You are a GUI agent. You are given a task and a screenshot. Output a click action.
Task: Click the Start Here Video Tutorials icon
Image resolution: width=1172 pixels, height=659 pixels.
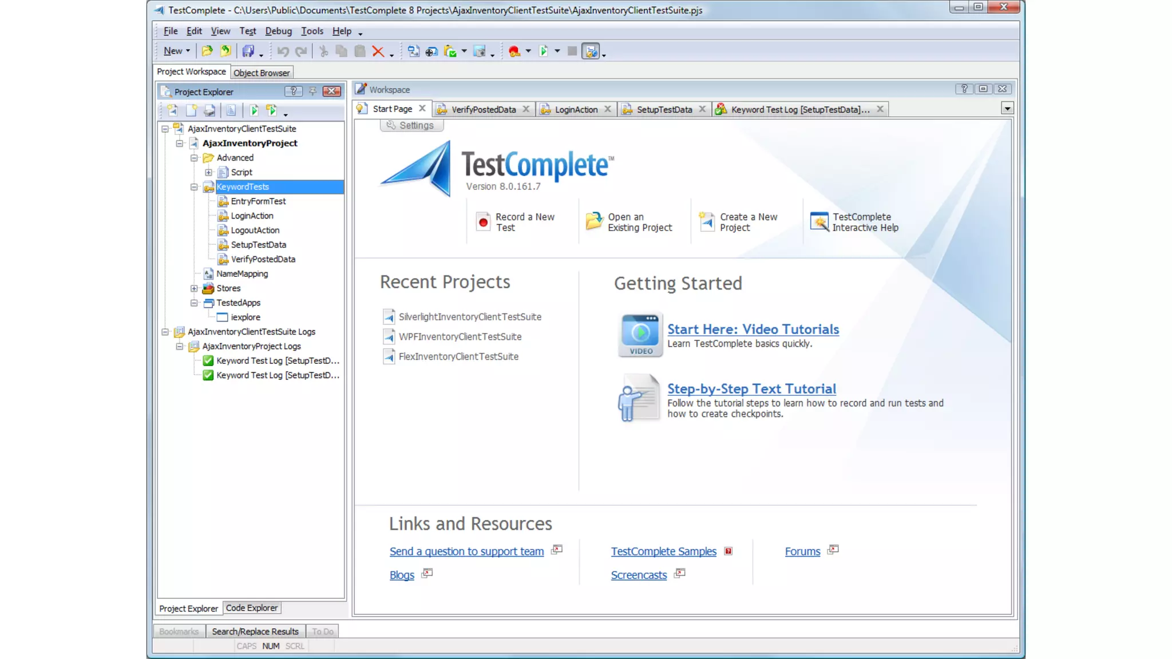pos(640,335)
